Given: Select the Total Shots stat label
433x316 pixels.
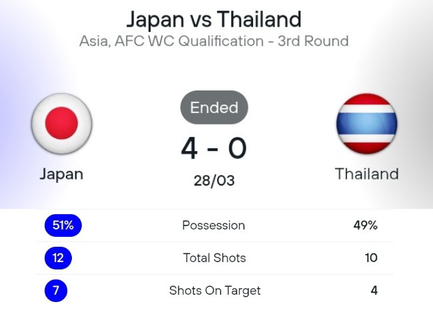Looking at the screenshot, I should (215, 258).
